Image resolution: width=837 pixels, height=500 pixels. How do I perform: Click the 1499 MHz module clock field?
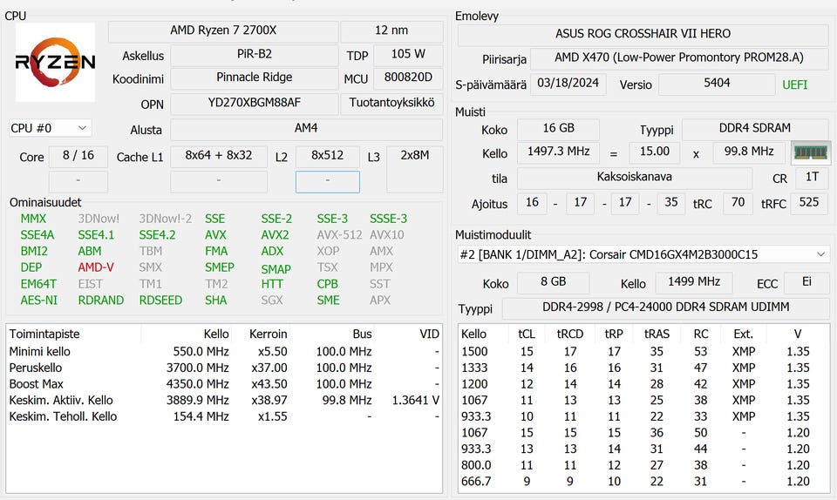694,282
